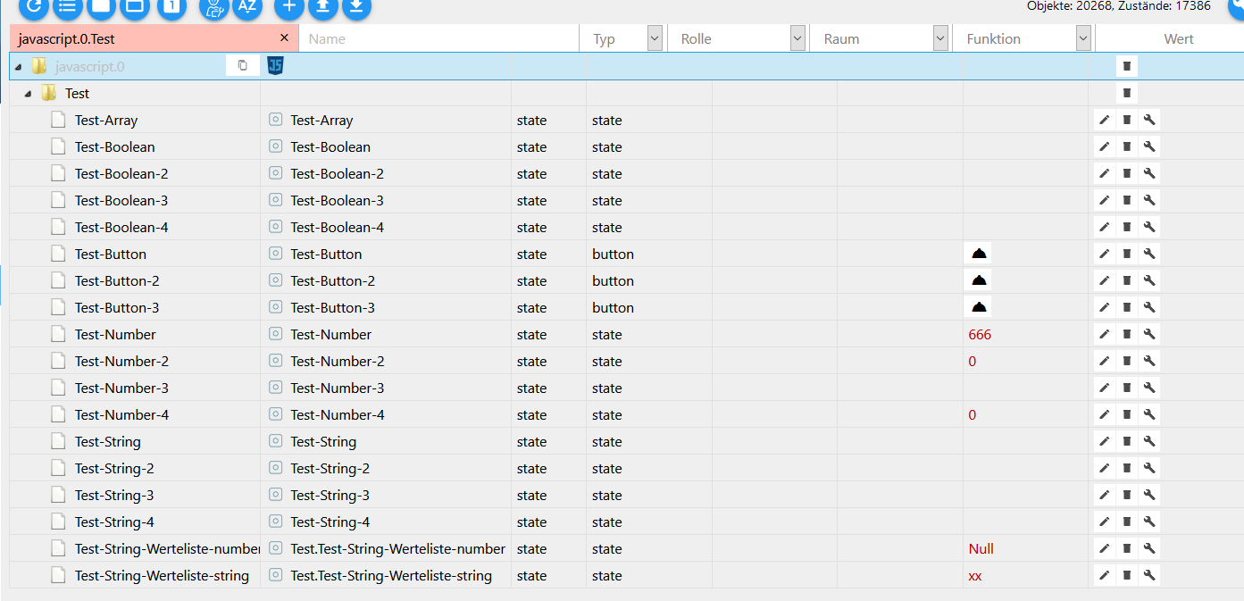Image resolution: width=1244 pixels, height=601 pixels.
Task: Delete the Test-Boolean object
Action: 1126,146
